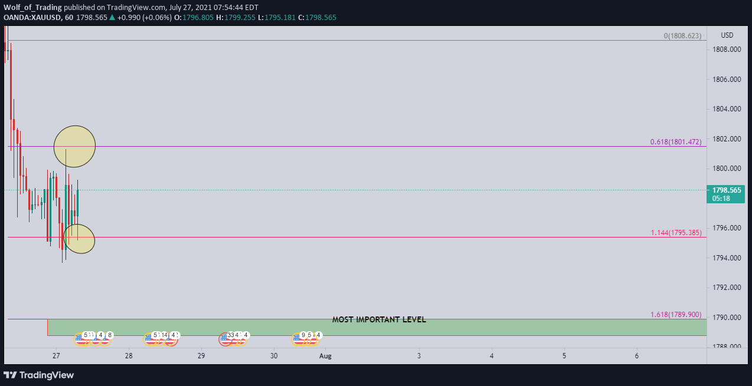Viewport: 752px width, 386px height.
Task: Click the 1802.000 price axis label
Action: click(727, 139)
